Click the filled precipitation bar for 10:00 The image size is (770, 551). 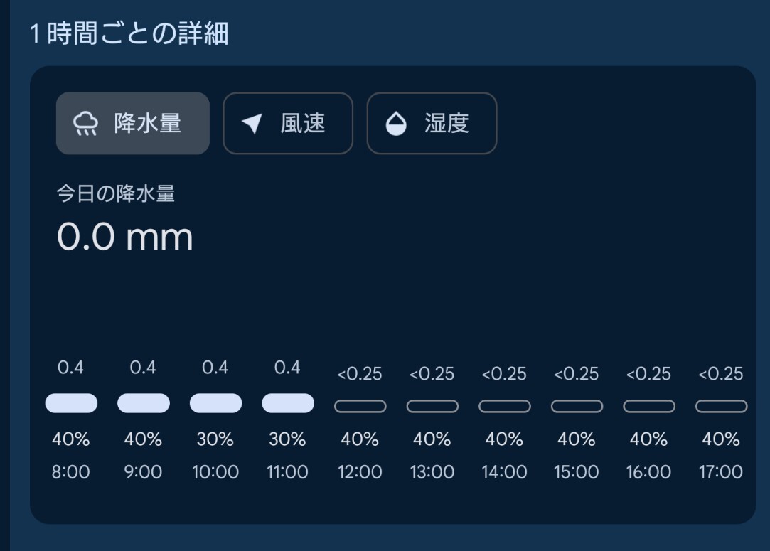coord(215,403)
